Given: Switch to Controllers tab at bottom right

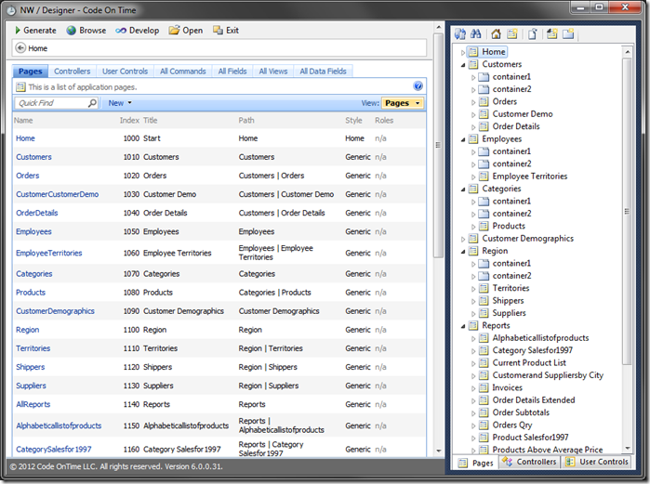Looking at the screenshot, I should pos(529,462).
